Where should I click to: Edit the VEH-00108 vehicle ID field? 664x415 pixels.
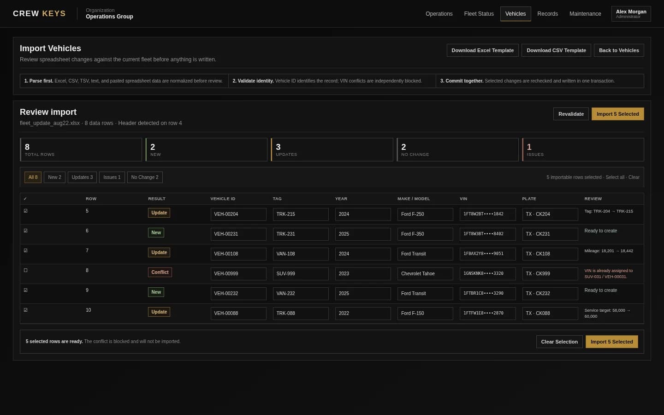pyautogui.click(x=238, y=254)
